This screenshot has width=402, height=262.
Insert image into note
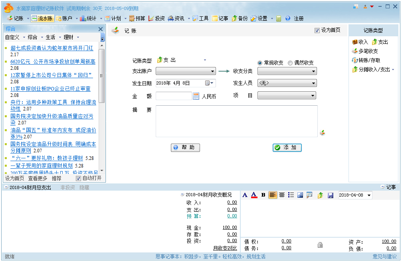click(x=300, y=195)
